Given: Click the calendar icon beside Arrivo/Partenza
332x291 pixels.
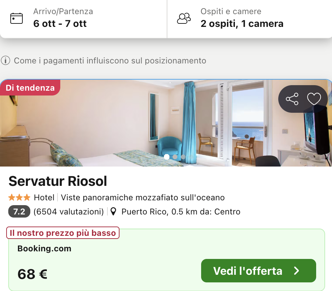Looking at the screenshot, I should pos(17,18).
